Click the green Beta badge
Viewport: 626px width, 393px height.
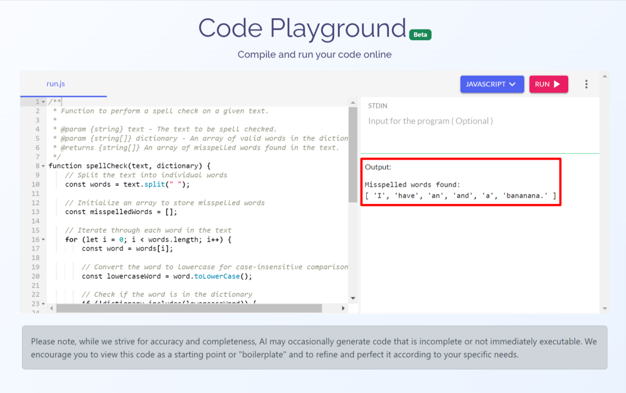point(420,34)
